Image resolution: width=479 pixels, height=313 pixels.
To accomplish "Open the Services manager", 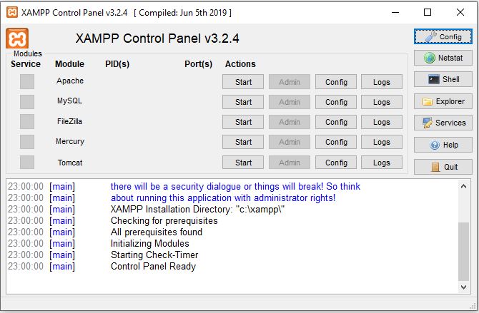I will coord(443,123).
